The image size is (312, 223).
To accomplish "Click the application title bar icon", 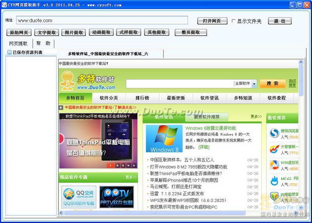I will point(4,5).
